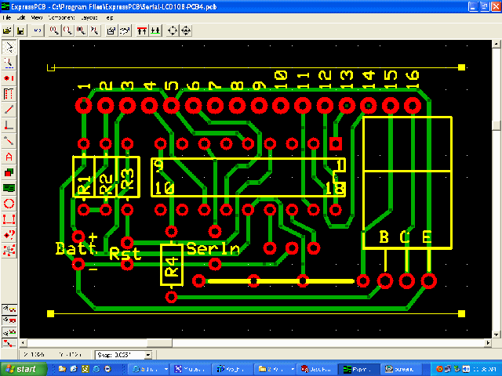Select the red bracket outline tool
This screenshot has height=376, width=502.
click(x=9, y=219)
